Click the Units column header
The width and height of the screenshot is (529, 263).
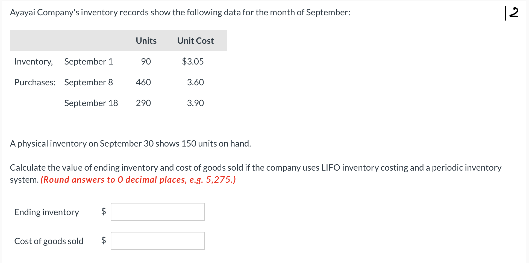146,41
